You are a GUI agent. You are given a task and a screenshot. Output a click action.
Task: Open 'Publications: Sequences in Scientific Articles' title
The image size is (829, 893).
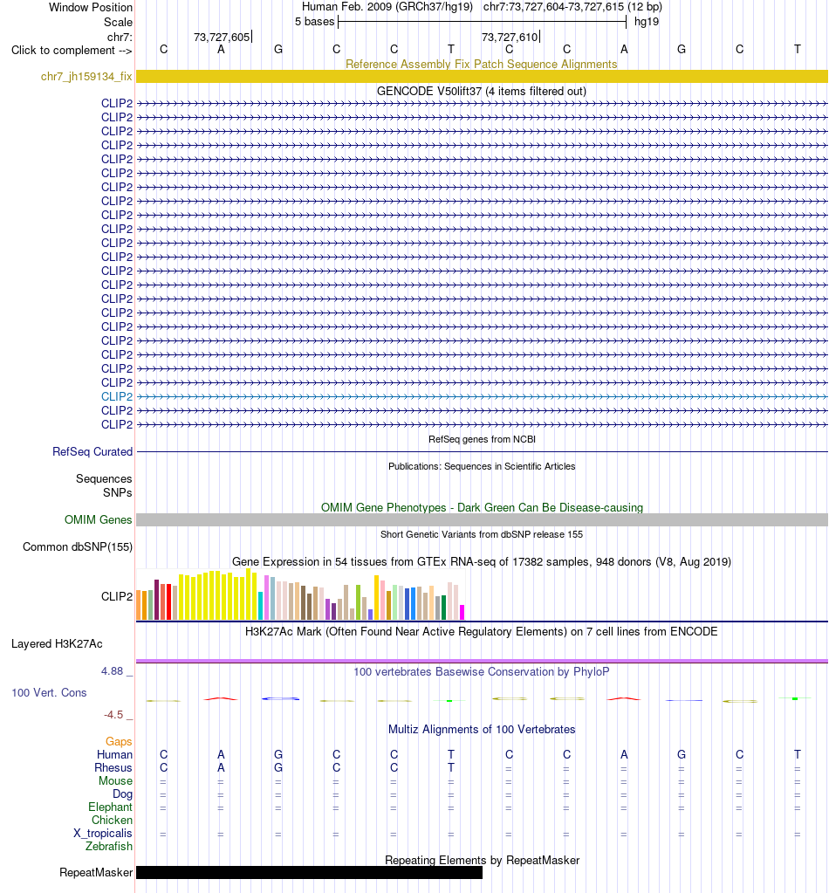pyautogui.click(x=482, y=466)
